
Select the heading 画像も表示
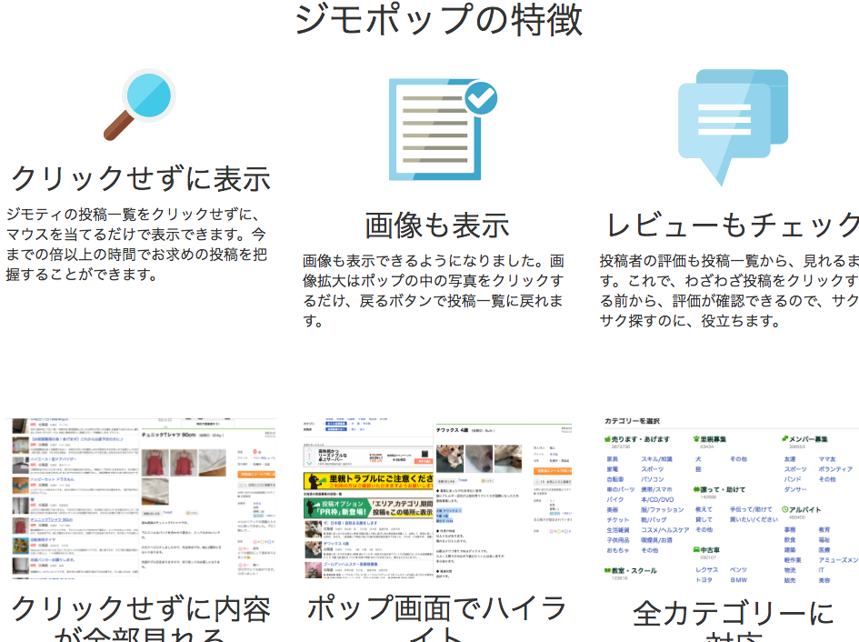(437, 226)
